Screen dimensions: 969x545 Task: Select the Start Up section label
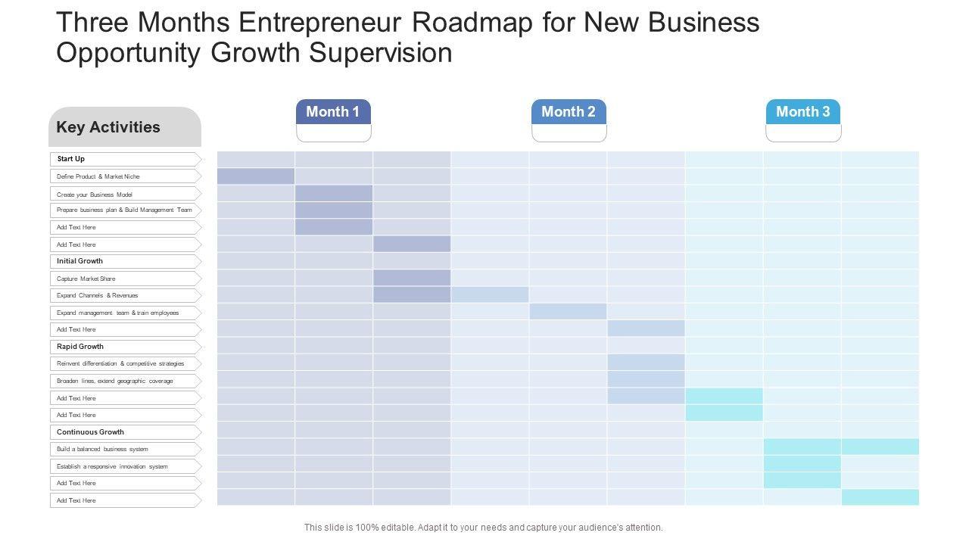pos(71,159)
